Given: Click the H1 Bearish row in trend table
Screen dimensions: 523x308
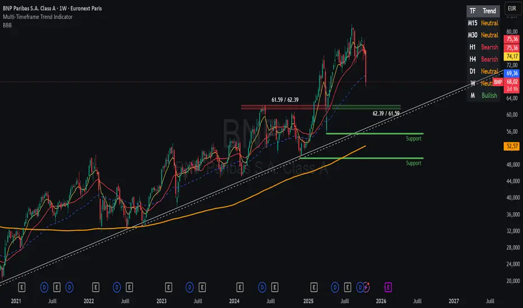Looking at the screenshot, I should (483, 47).
